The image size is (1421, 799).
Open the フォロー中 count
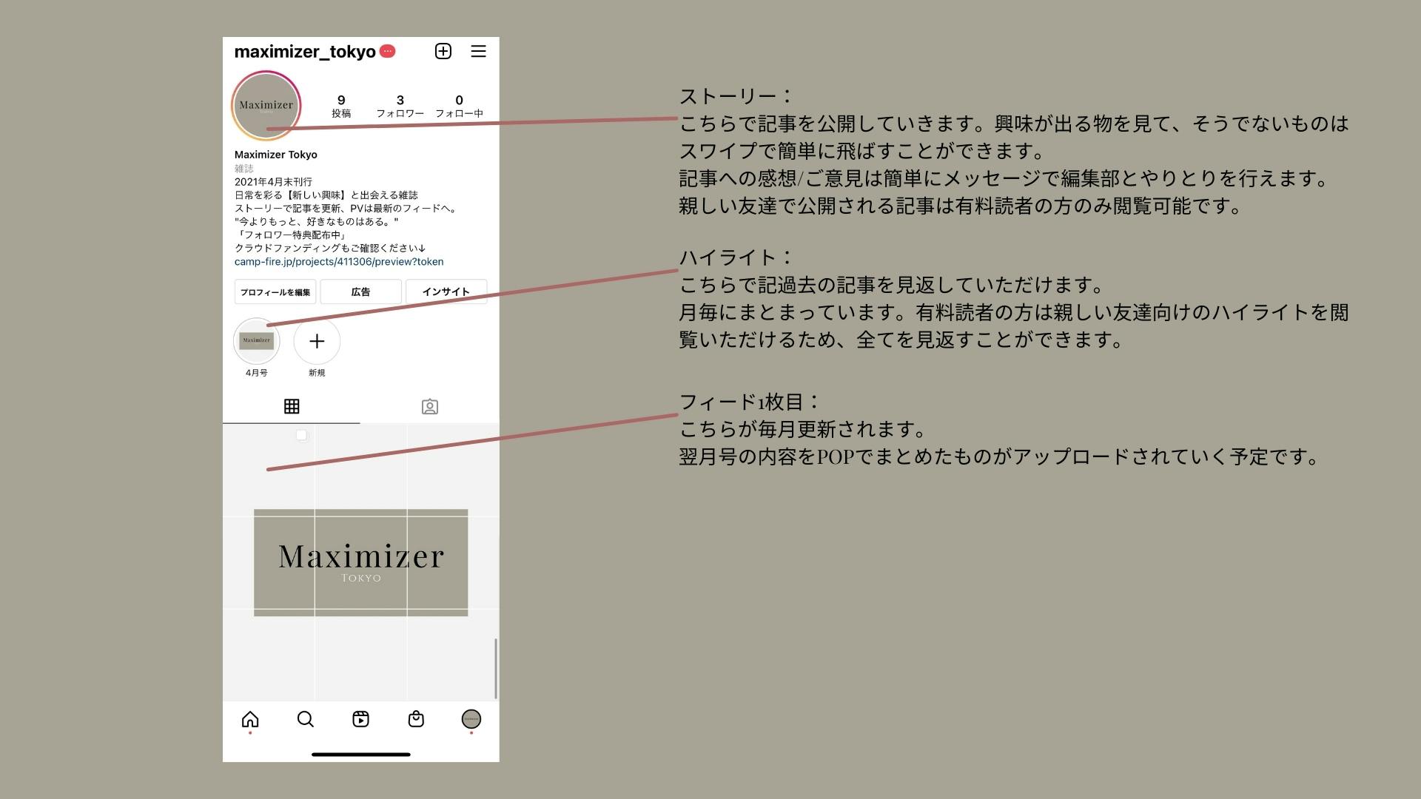click(x=459, y=106)
